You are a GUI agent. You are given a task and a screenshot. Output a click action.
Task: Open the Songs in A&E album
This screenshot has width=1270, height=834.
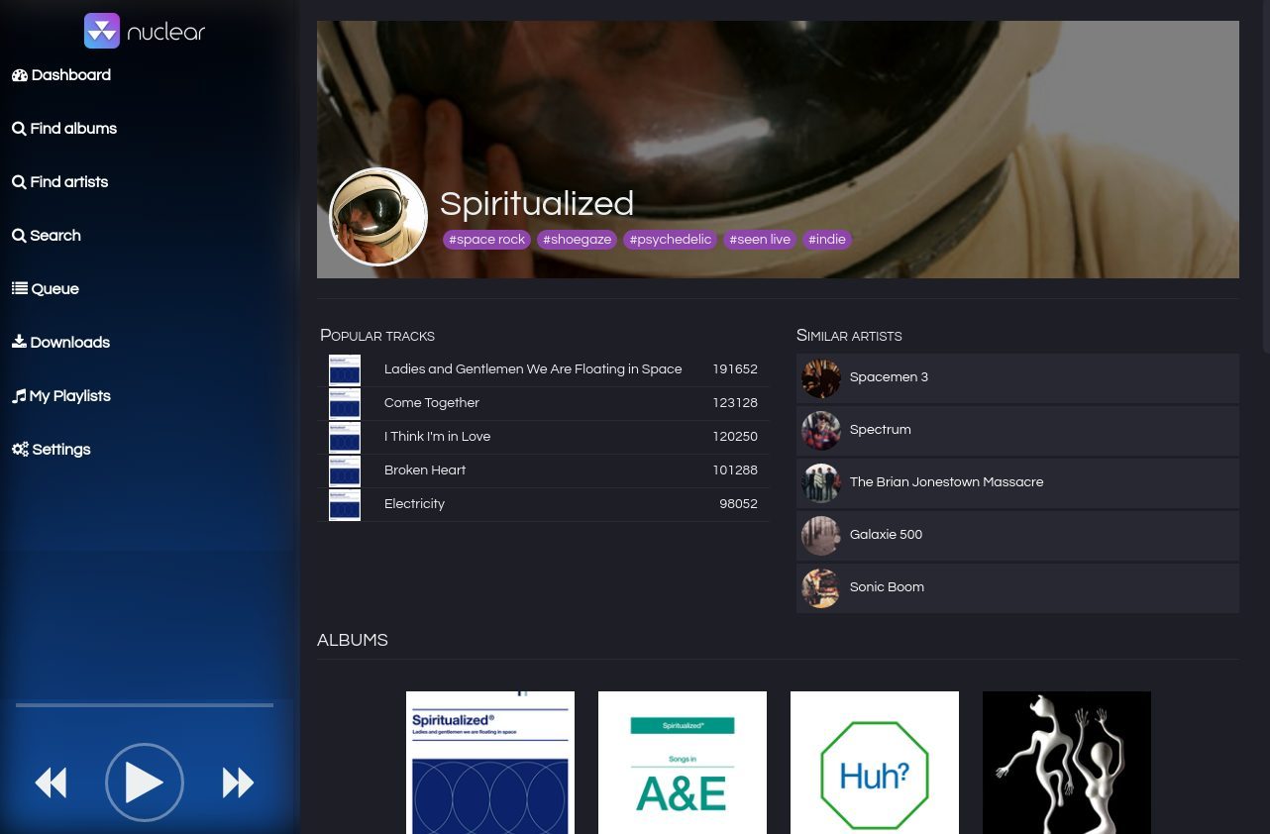tap(683, 763)
